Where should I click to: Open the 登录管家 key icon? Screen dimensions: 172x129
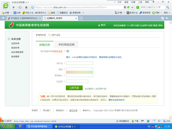145,13
